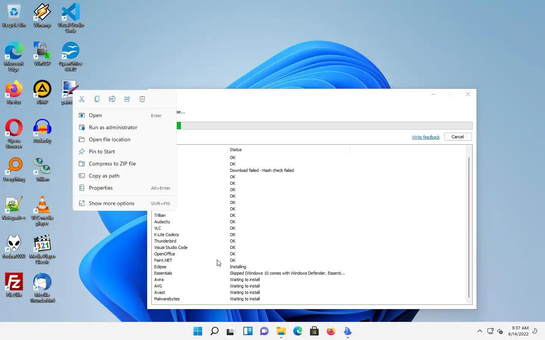Select the WinSCP desktop shortcut
Viewport: 545px width, 340px height.
click(42, 54)
